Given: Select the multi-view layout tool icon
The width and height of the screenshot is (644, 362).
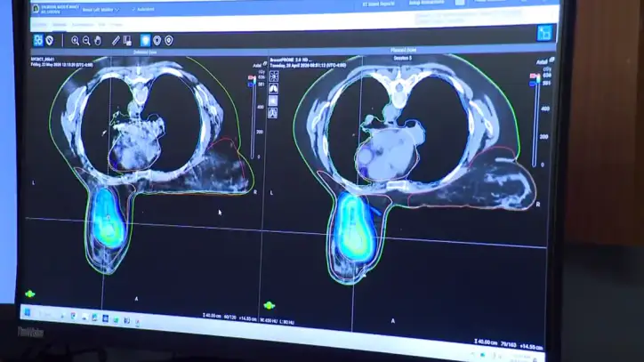Looking at the screenshot, I should 38,40.
